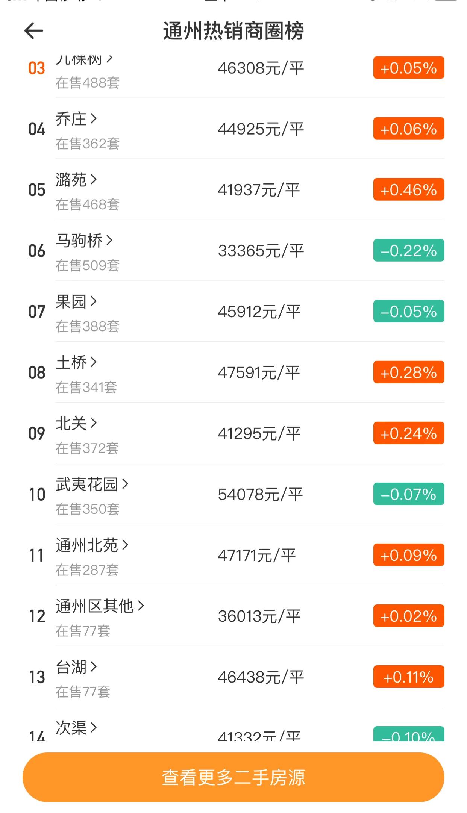
Task: Tap the 54078元/平 price
Action: [x=260, y=494]
